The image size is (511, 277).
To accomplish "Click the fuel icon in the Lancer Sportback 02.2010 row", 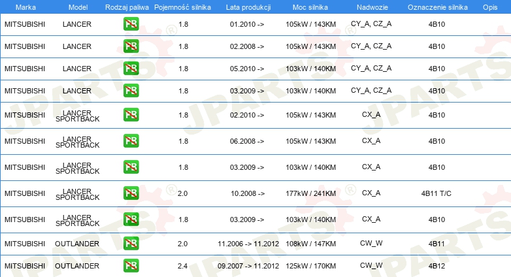I will pyautogui.click(x=131, y=115).
